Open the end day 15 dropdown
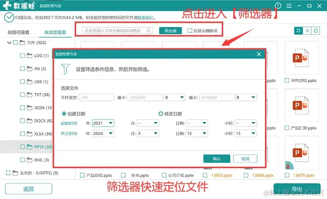 (x=197, y=133)
